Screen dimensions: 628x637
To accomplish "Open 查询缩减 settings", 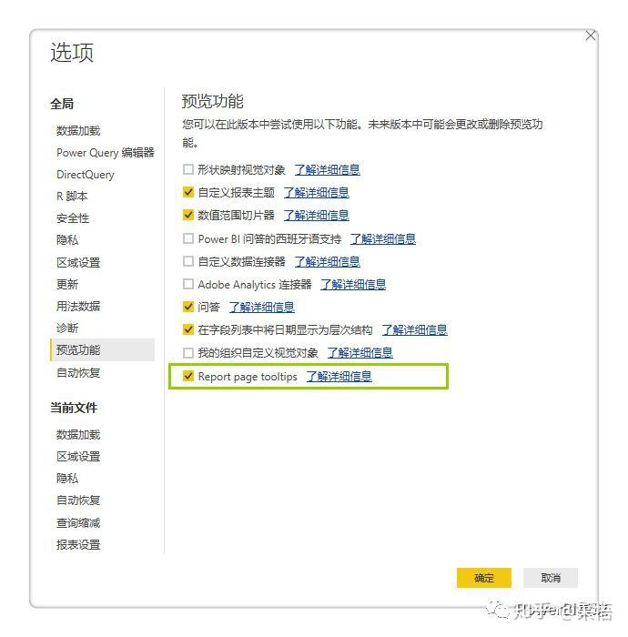I will point(78,522).
